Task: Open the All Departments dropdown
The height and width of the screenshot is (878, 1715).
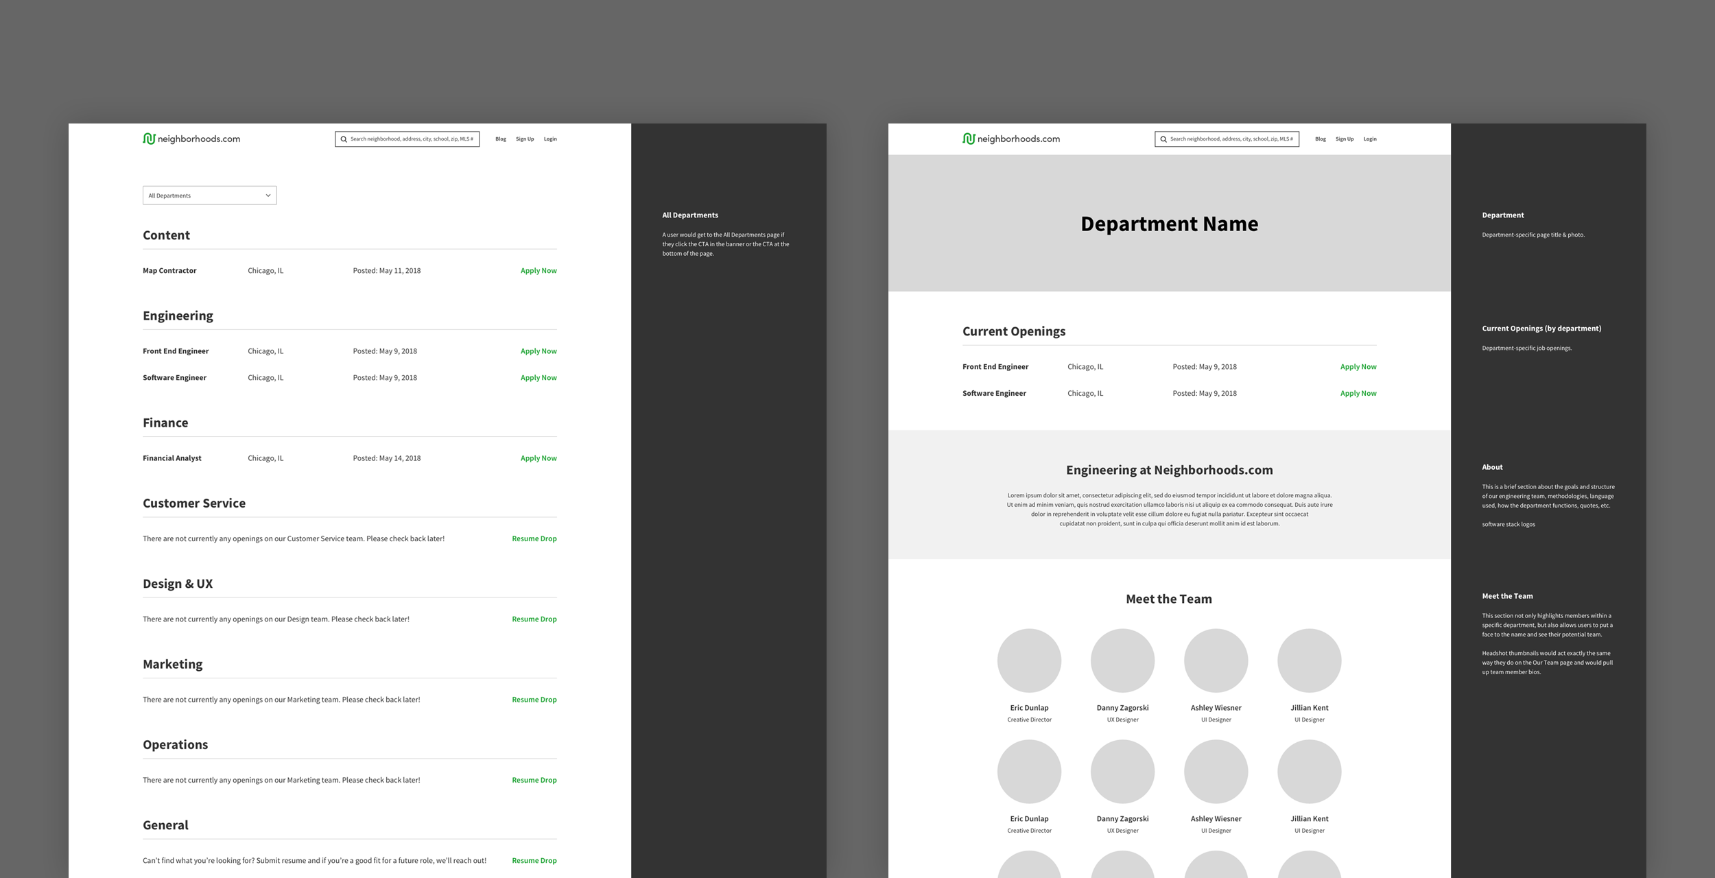Action: tap(210, 195)
